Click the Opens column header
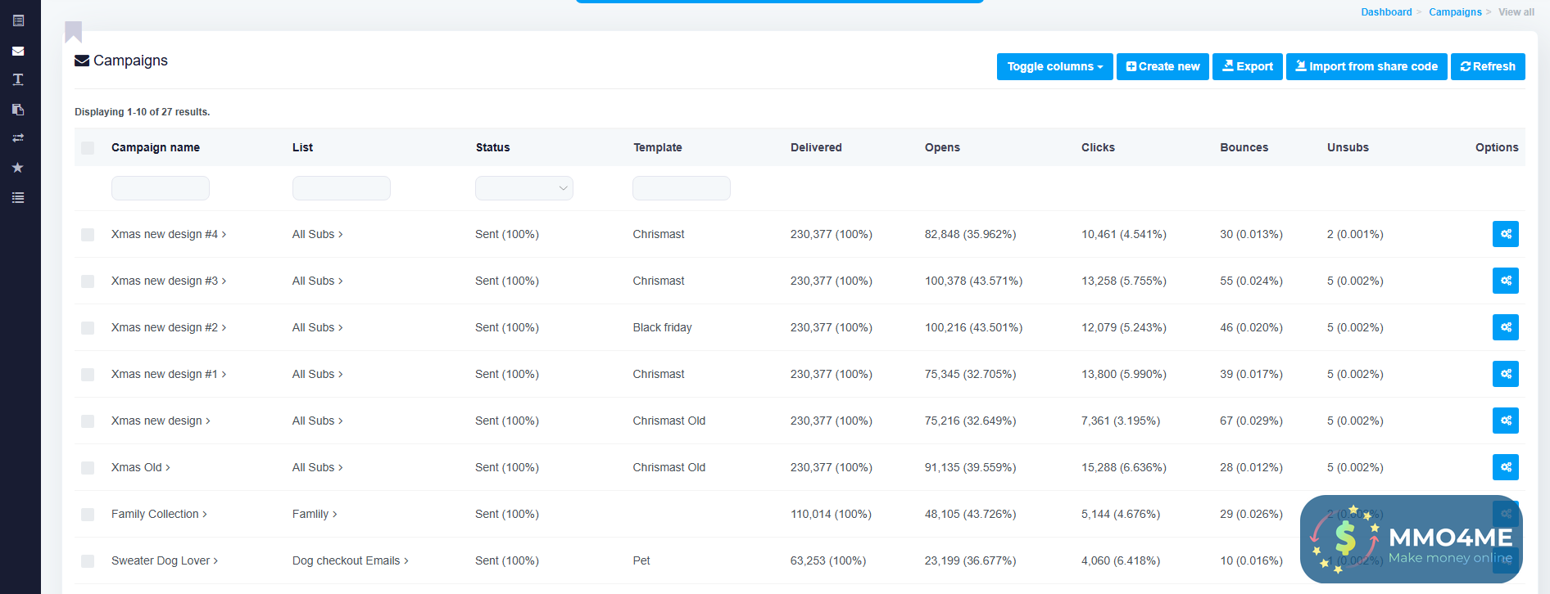This screenshot has width=1550, height=594. pyautogui.click(x=942, y=147)
